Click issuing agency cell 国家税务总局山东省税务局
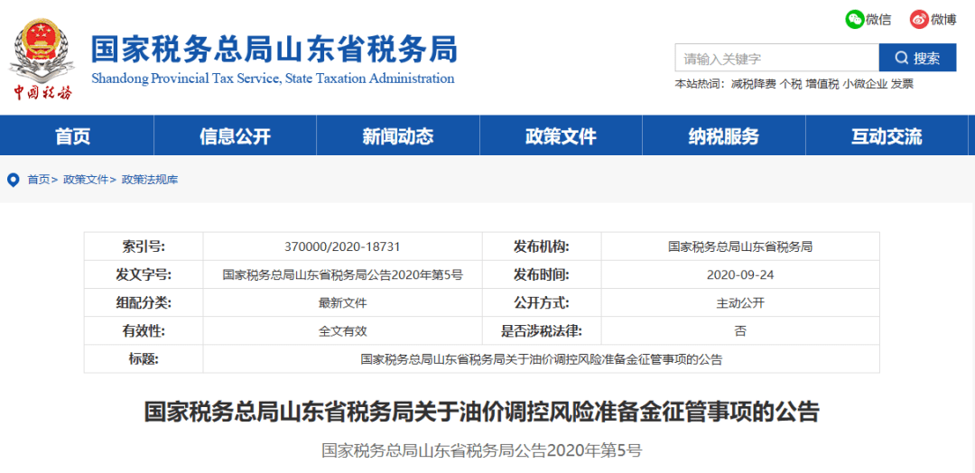The width and height of the screenshot is (975, 473). click(740, 246)
